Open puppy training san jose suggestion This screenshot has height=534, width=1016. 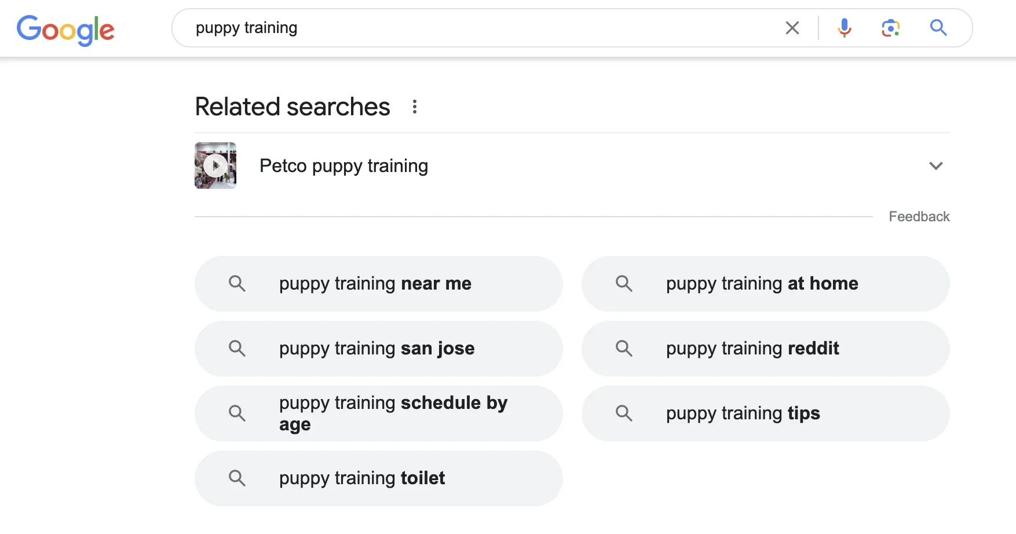click(x=378, y=349)
